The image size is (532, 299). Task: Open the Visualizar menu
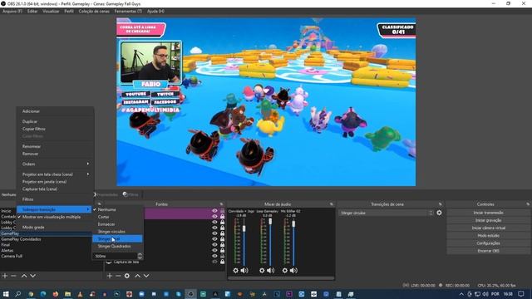coord(51,11)
